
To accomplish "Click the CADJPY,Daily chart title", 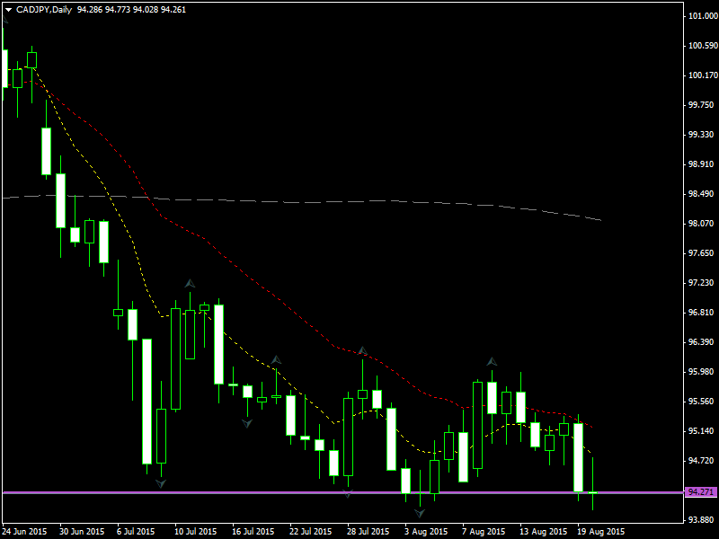I will (x=44, y=10).
